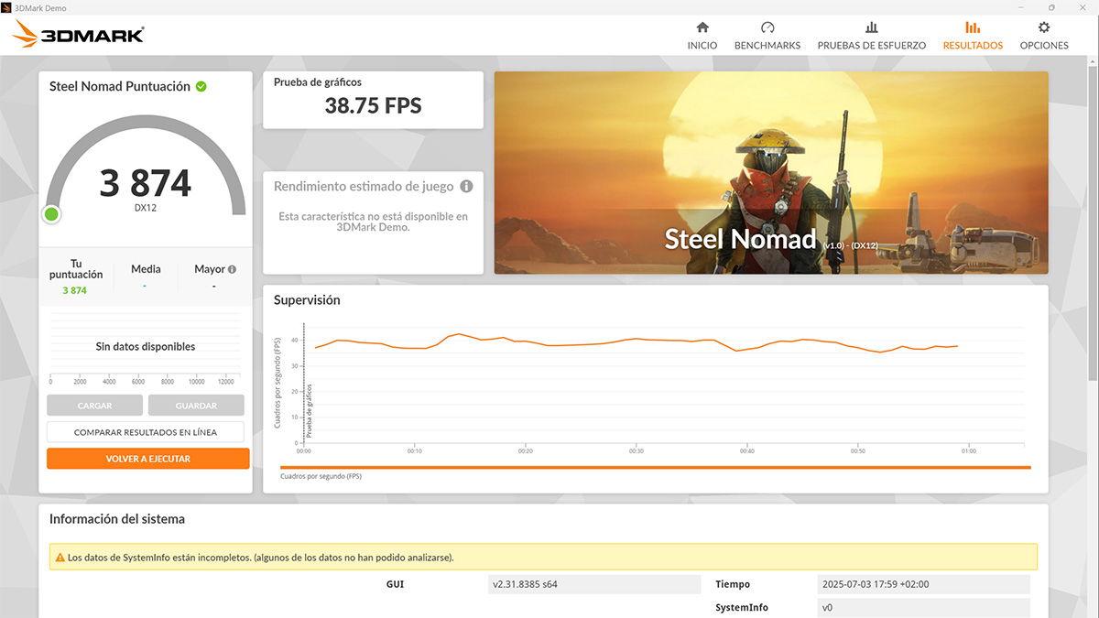Image resolution: width=1099 pixels, height=618 pixels.
Task: Show info icon next to Mayor
Action: click(232, 269)
